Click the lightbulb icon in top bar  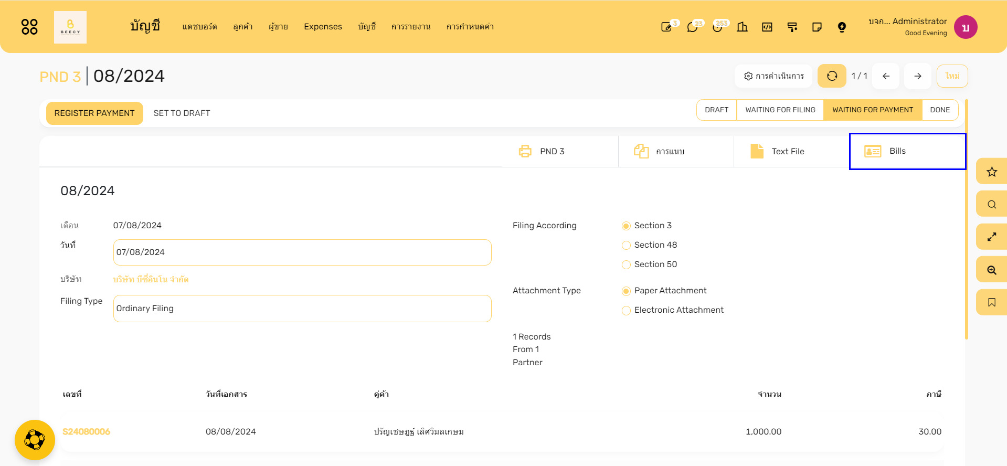coord(842,27)
